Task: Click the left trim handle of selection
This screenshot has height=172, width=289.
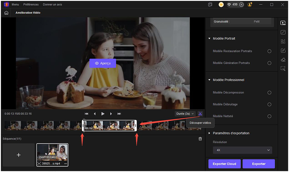Action: coord(83,126)
